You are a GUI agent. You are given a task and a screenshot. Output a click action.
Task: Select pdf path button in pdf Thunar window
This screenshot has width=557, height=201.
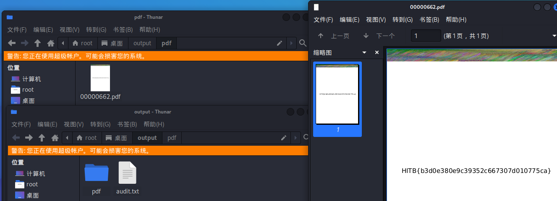pyautogui.click(x=167, y=43)
